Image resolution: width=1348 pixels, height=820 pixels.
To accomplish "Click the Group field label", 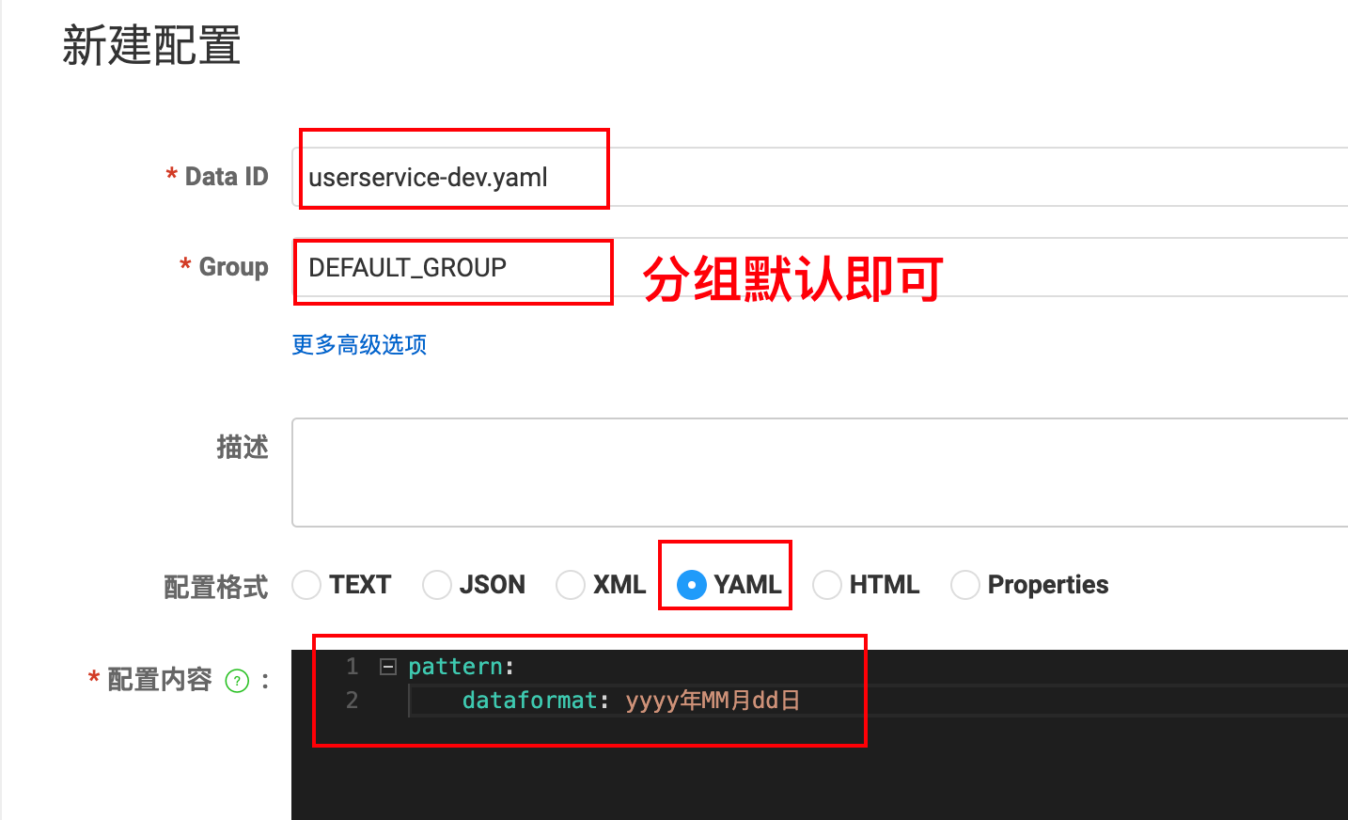I will coord(233,268).
